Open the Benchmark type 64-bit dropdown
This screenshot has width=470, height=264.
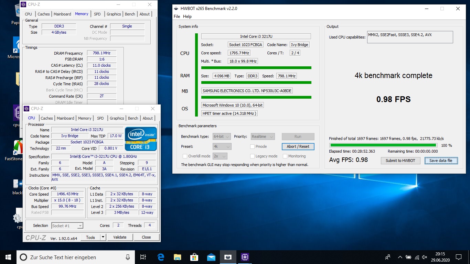point(222,136)
